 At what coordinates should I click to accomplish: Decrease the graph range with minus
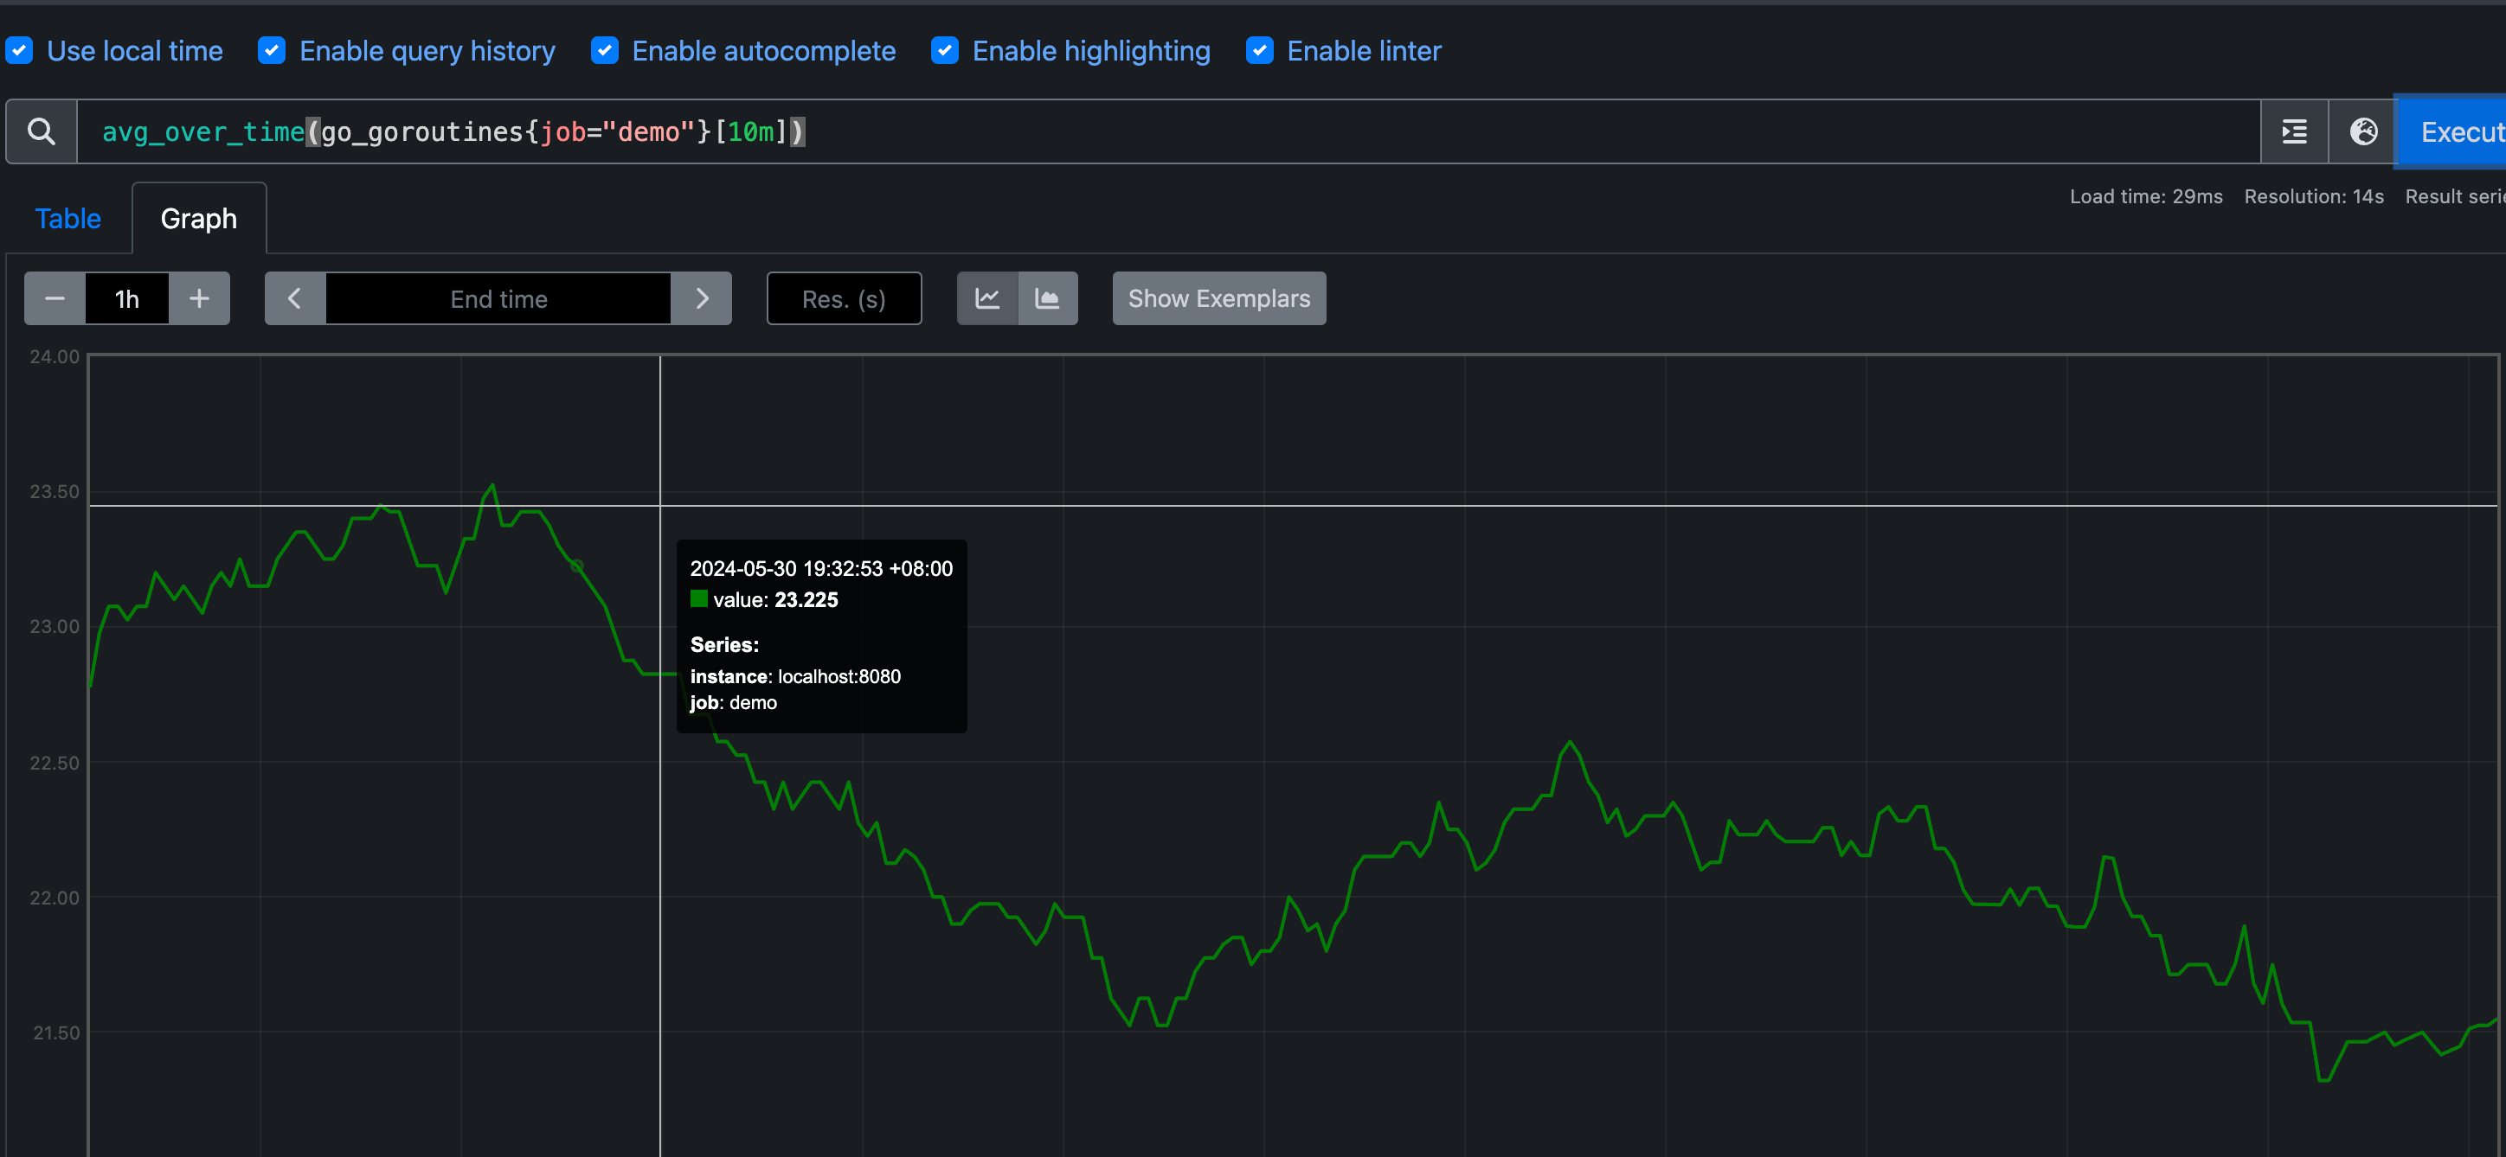click(x=55, y=298)
